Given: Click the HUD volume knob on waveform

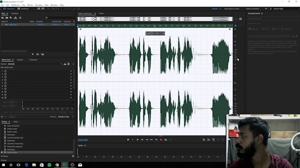Looking at the screenshot, I should coord(152,33).
